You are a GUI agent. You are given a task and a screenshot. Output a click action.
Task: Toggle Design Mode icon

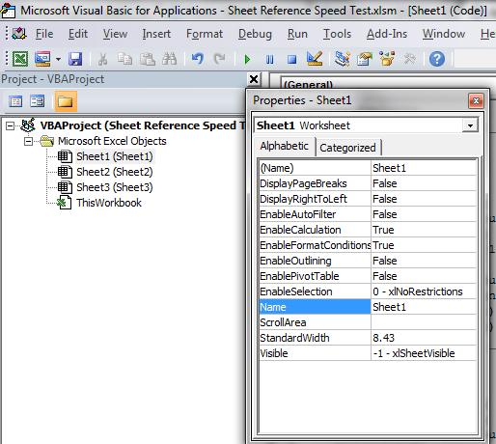315,59
